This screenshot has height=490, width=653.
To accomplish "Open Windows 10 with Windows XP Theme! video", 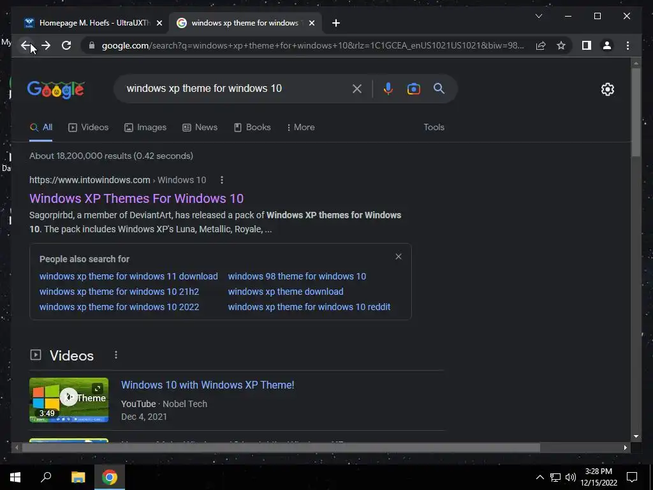I will [x=207, y=385].
